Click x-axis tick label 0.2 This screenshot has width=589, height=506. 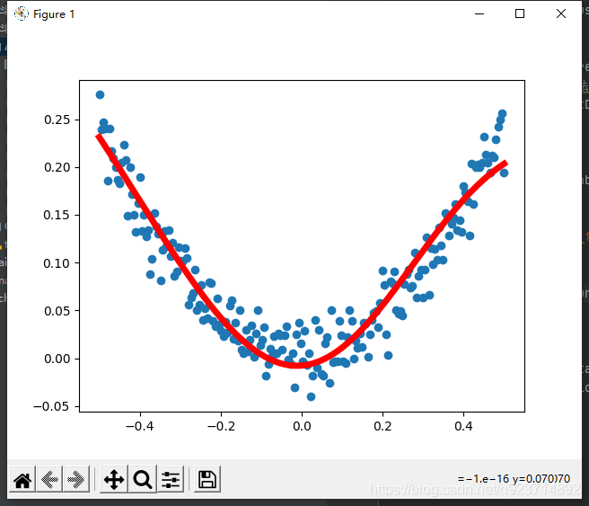coord(382,426)
